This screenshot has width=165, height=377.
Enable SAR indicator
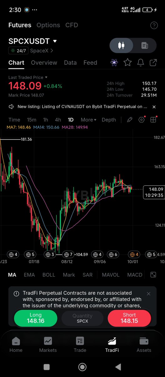pos(88,275)
